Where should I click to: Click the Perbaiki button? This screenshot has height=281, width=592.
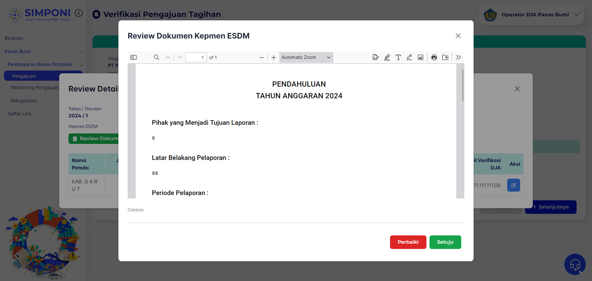point(408,242)
